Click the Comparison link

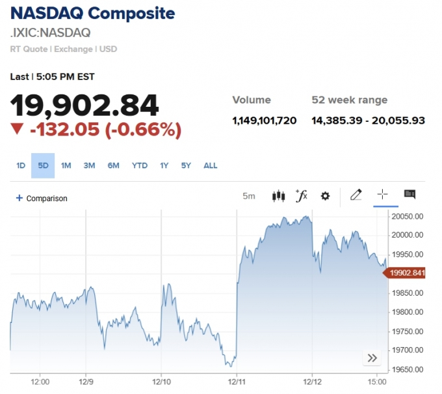pyautogui.click(x=47, y=198)
